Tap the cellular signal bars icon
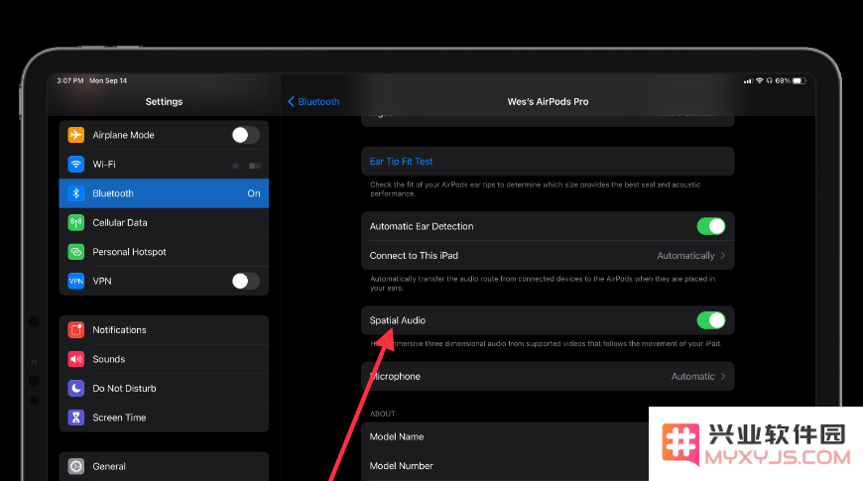Viewport: 863px width, 481px height. click(x=748, y=81)
